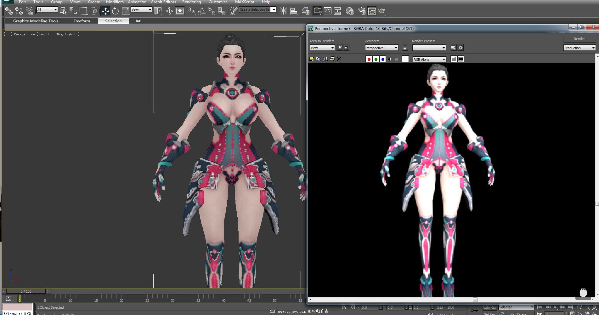
Task: Switch to the Selection ribbon tab
Action: [113, 21]
